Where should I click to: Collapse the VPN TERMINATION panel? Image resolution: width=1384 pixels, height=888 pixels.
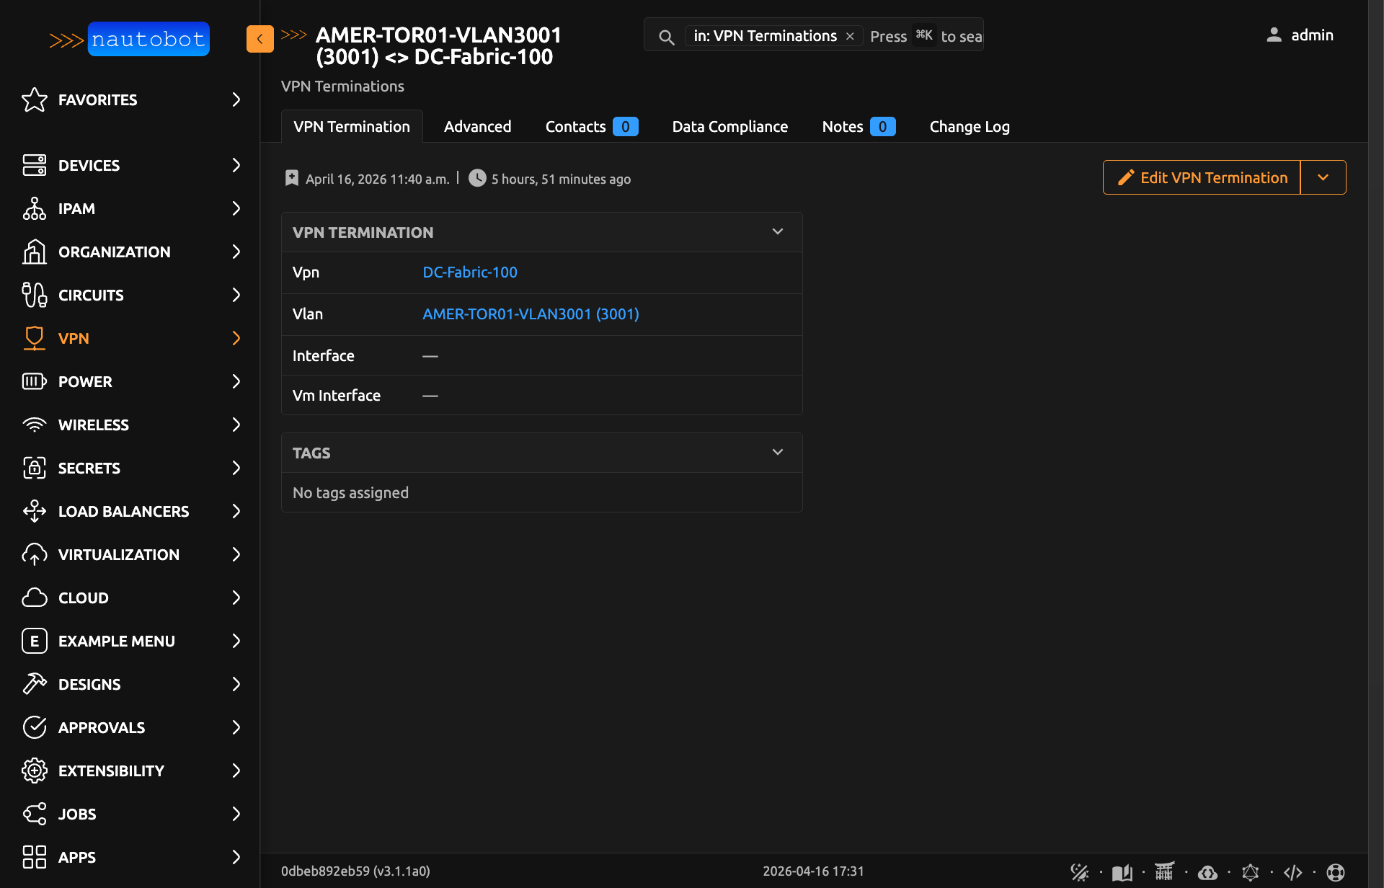[777, 232]
